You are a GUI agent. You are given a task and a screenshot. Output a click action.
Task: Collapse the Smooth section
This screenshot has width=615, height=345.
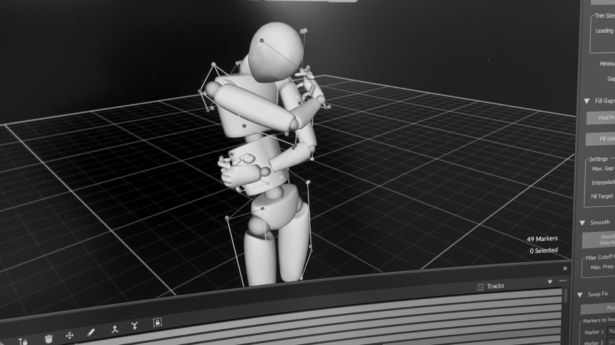582,223
